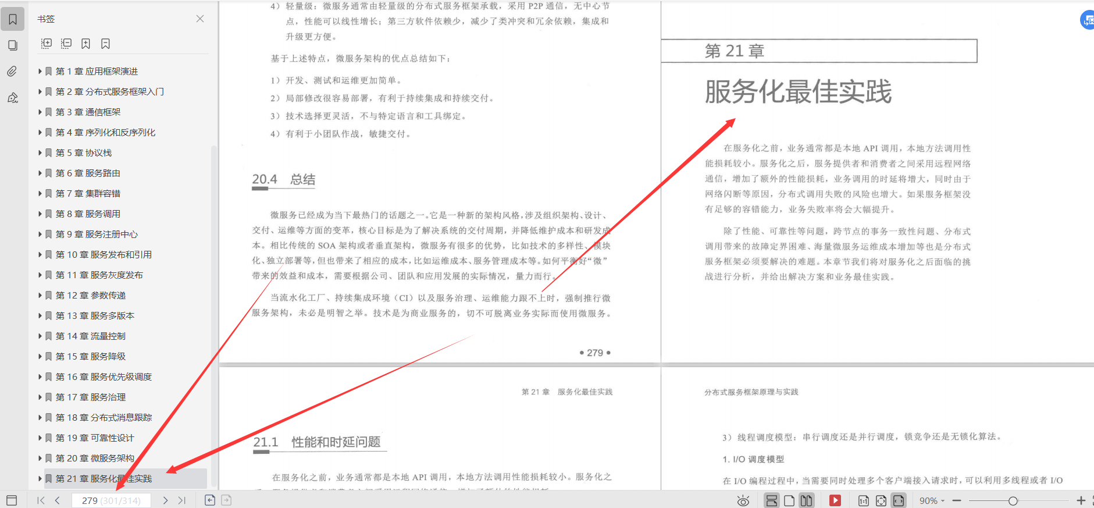Start the slideshow play button

835,500
